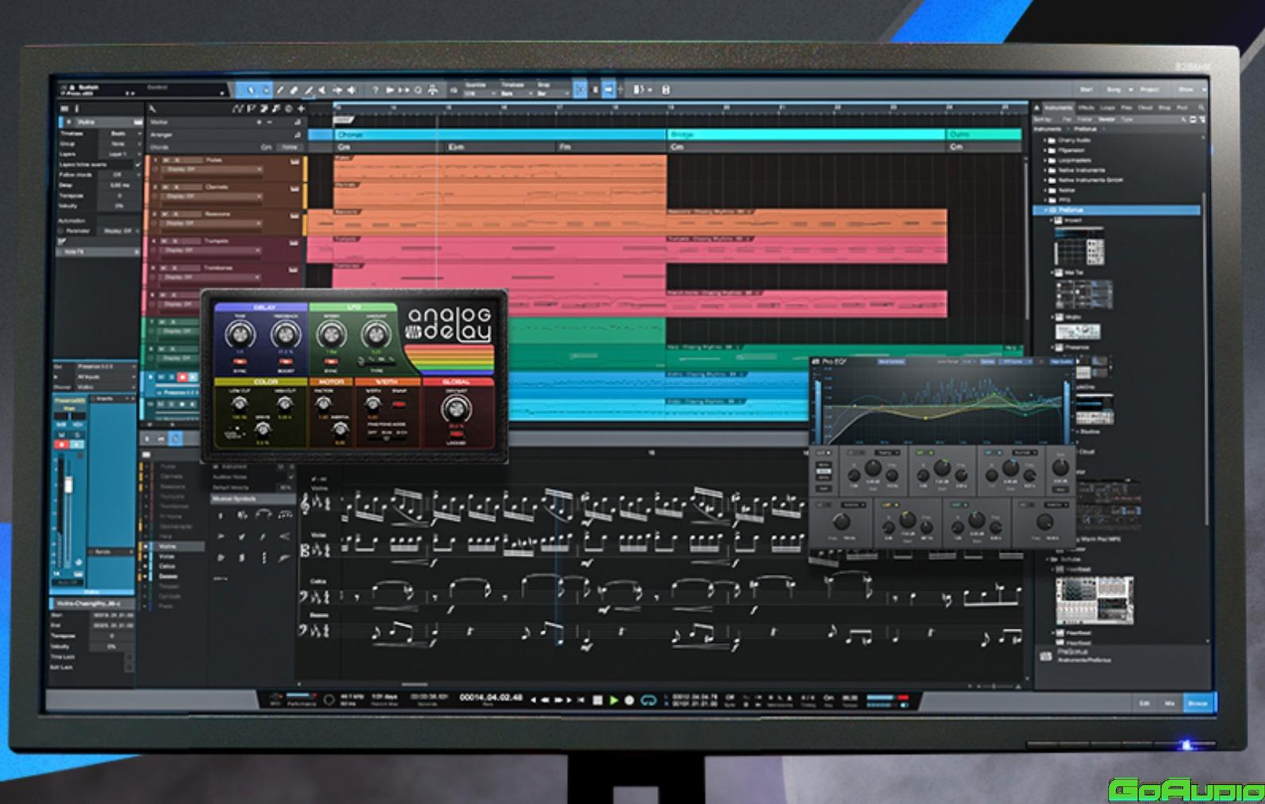Click the instrument keyboard icon on Flutes track
Viewport: 1265px width, 804px height.
click(x=294, y=162)
